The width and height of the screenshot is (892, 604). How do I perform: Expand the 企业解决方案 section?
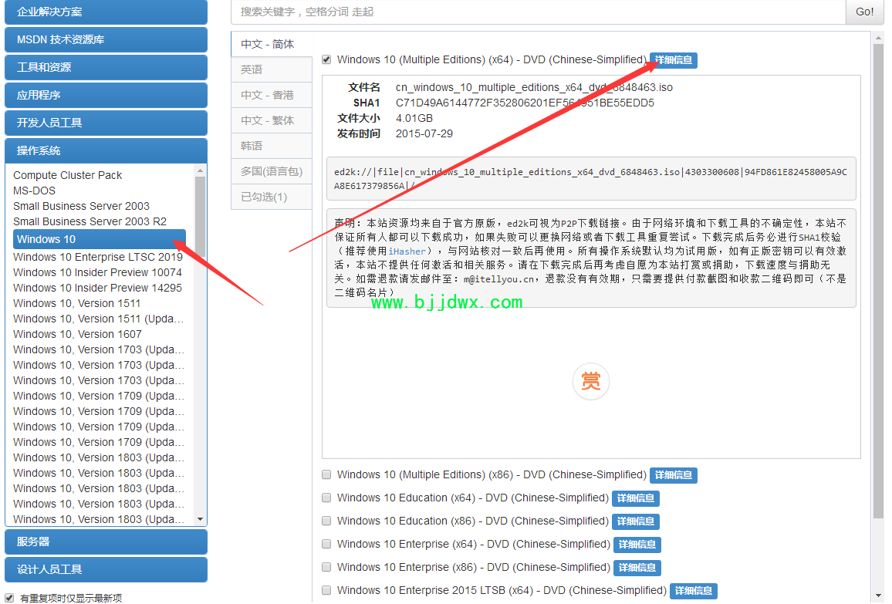point(106,12)
